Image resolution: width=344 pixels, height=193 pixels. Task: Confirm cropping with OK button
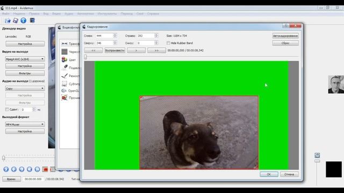click(x=269, y=174)
